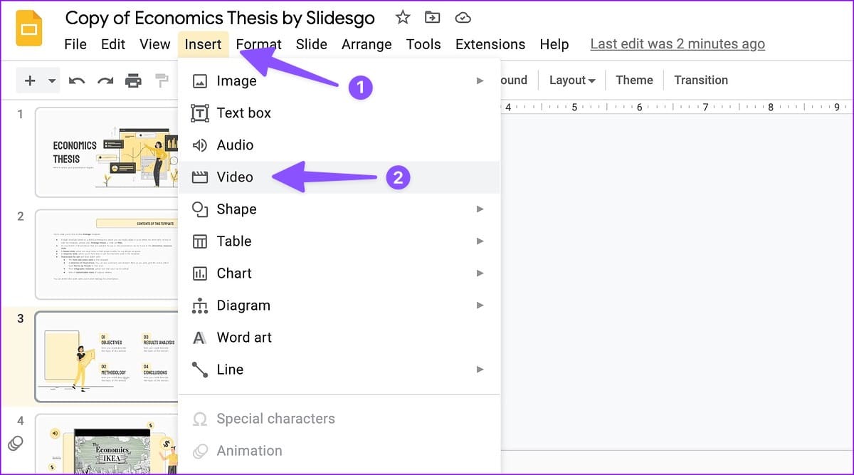
Task: Expand the Chart submenu arrow
Action: [x=480, y=273]
